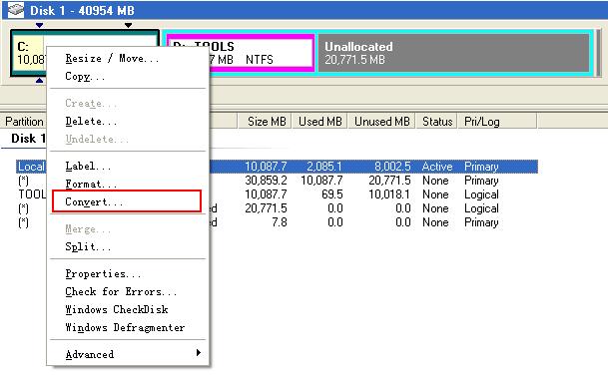Open Properties from the context menu
Image resolution: width=608 pixels, height=384 pixels.
tap(103, 274)
